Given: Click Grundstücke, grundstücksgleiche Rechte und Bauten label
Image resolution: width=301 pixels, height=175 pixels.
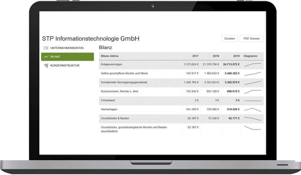Looking at the screenshot, I should tap(134, 129).
